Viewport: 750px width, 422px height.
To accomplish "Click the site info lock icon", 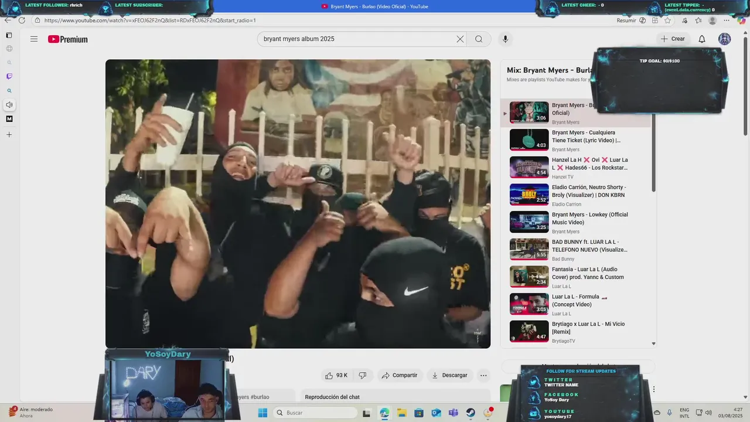I will pyautogui.click(x=37, y=21).
